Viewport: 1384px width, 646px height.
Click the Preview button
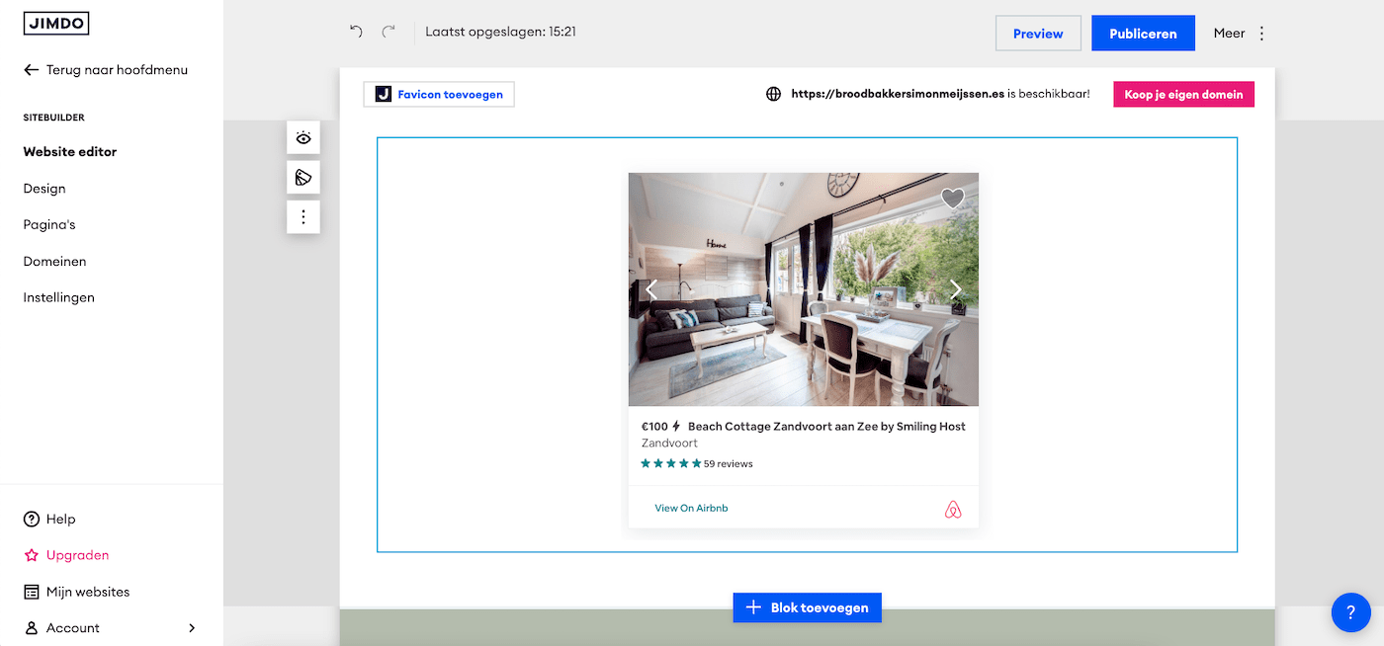1038,34
